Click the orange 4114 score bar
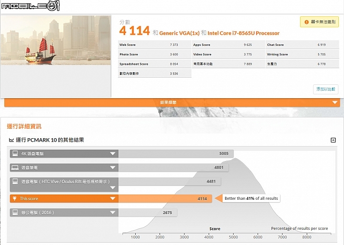 165,199
